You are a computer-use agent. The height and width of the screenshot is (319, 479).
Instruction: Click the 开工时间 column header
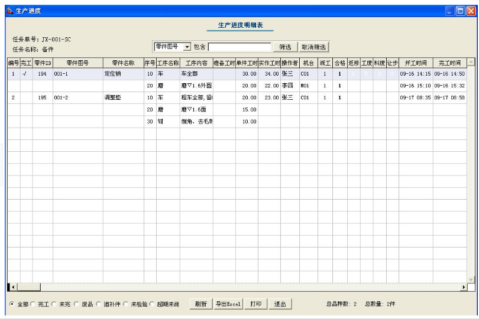[416, 63]
